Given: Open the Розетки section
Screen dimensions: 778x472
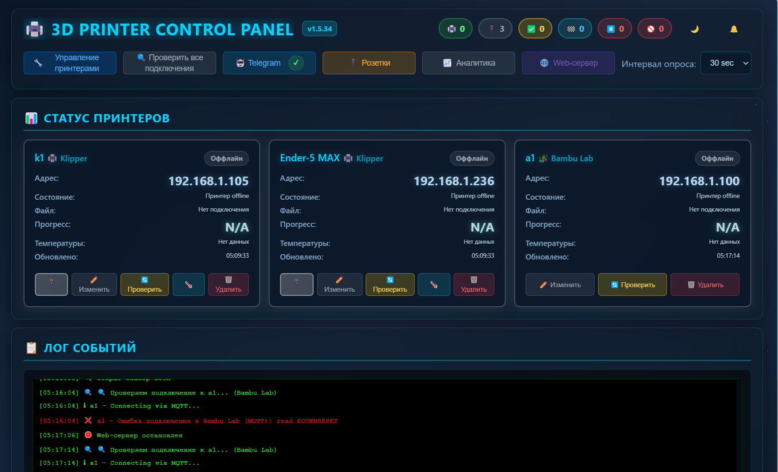Looking at the screenshot, I should (369, 63).
